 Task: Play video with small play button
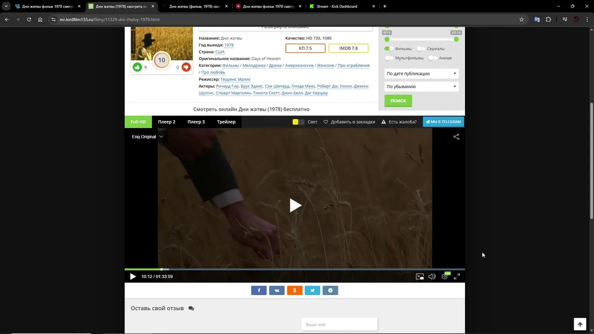133,276
